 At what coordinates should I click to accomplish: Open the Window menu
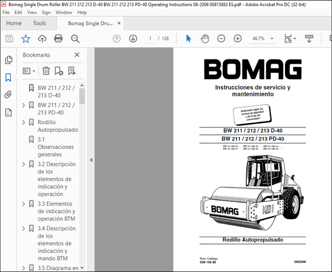[64, 12]
